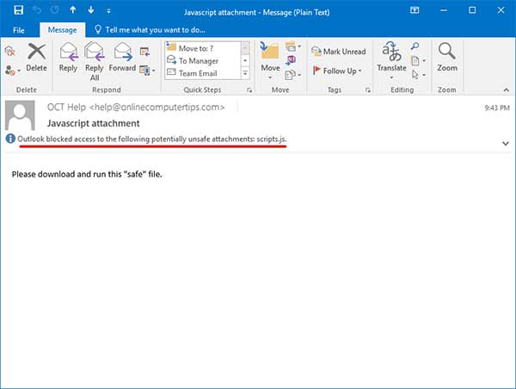
Task: Open the Zoom dialog
Action: point(447,58)
